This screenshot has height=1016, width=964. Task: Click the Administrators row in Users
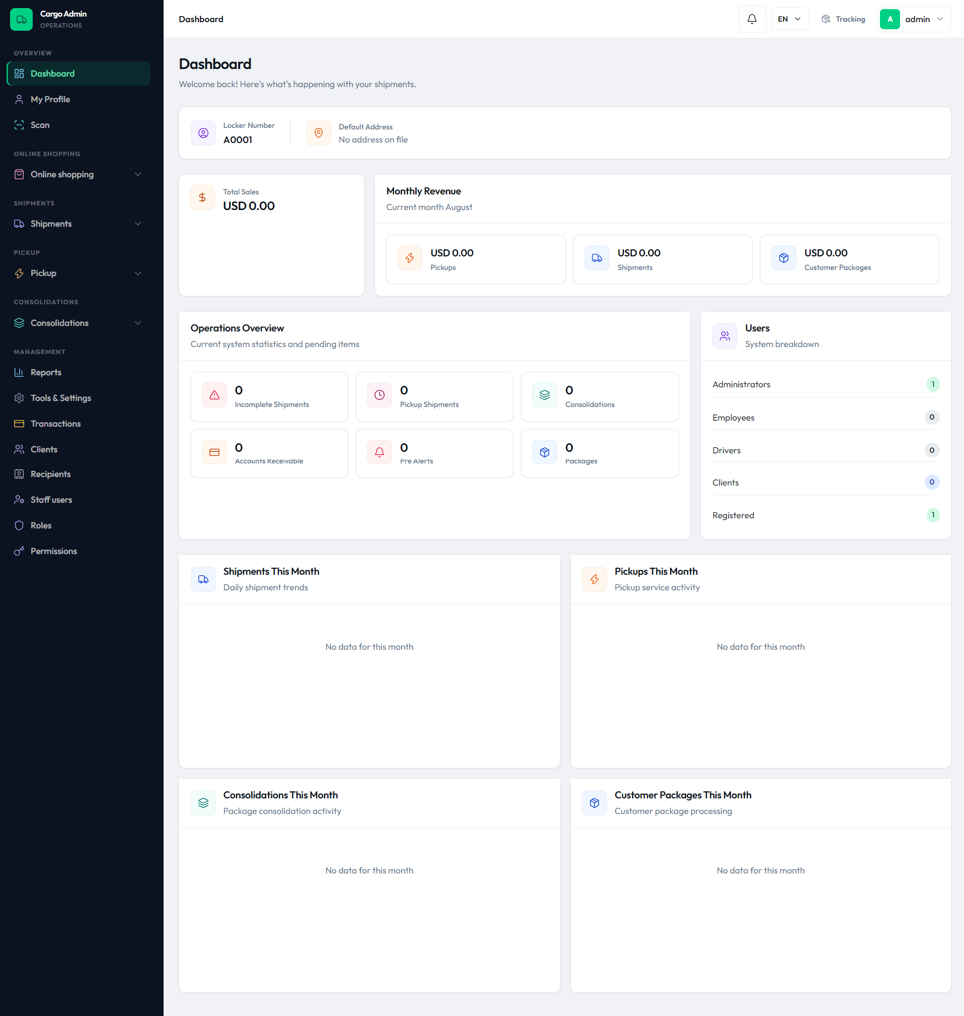[826, 385]
